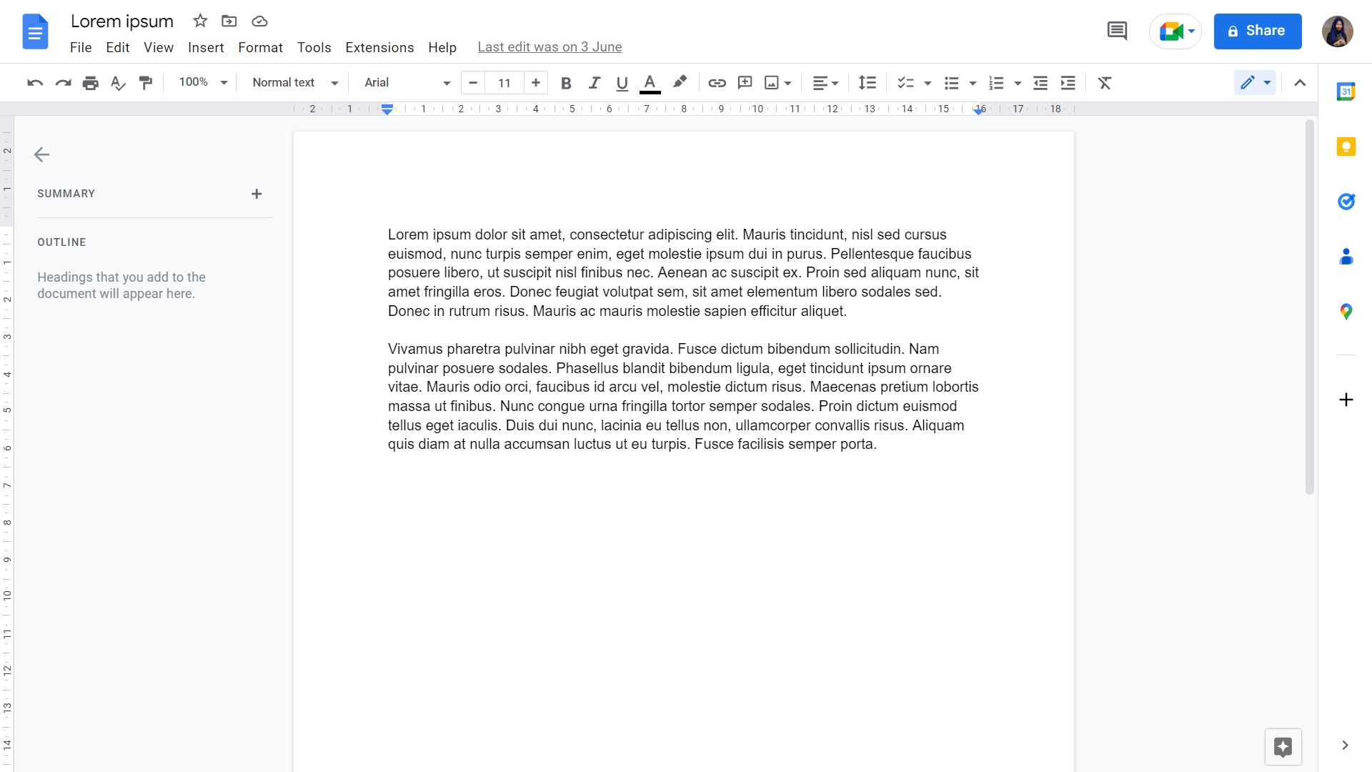This screenshot has width=1372, height=772.
Task: Toggle spell check toolbar option
Action: [119, 82]
